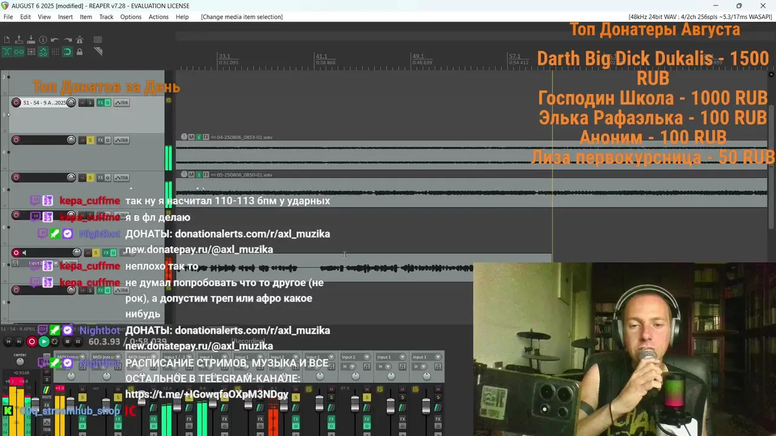Click TRIM envelope button on track 8
The height and width of the screenshot is (436, 776).
pyautogui.click(x=121, y=290)
